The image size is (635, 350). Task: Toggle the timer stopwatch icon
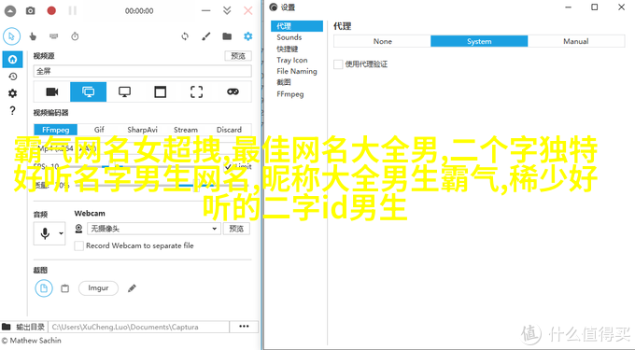pos(75,36)
